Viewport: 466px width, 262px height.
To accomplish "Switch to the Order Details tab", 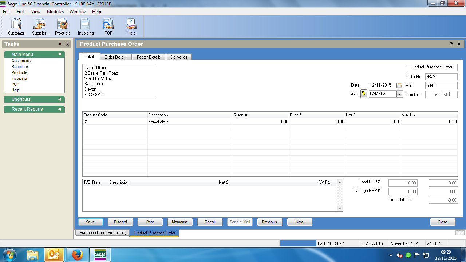I will pos(115,57).
